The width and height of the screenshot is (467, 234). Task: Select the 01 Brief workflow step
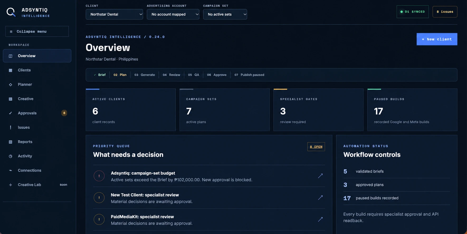(x=100, y=75)
